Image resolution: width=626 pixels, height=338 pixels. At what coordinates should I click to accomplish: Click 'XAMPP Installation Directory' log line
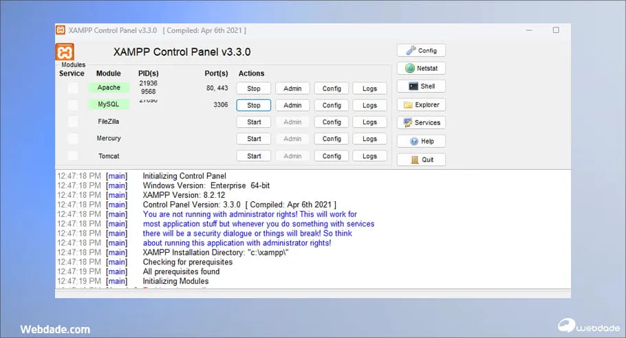(x=215, y=252)
